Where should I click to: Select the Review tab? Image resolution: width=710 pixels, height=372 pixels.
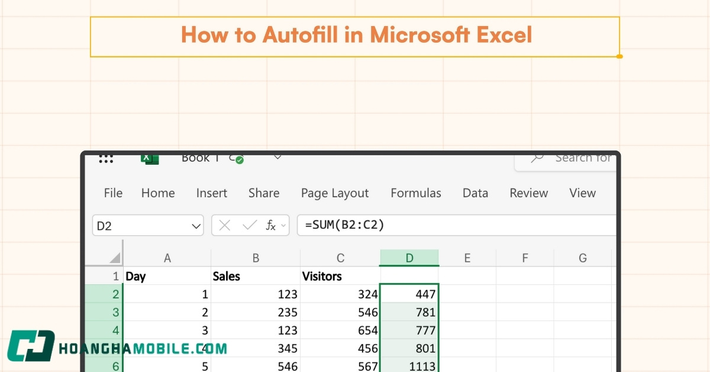click(528, 193)
